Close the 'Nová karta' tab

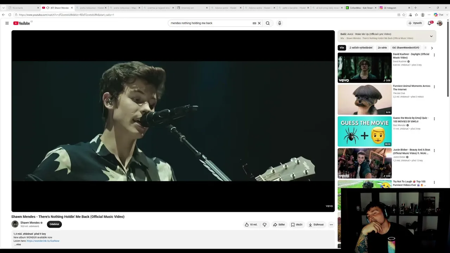tap(38, 8)
